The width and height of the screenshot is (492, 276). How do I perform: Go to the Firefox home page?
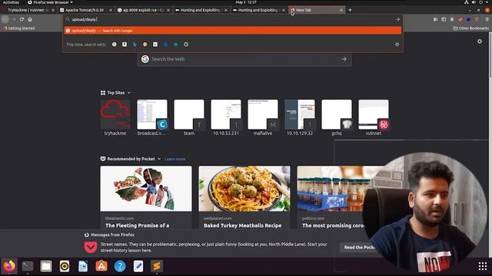pos(30,19)
